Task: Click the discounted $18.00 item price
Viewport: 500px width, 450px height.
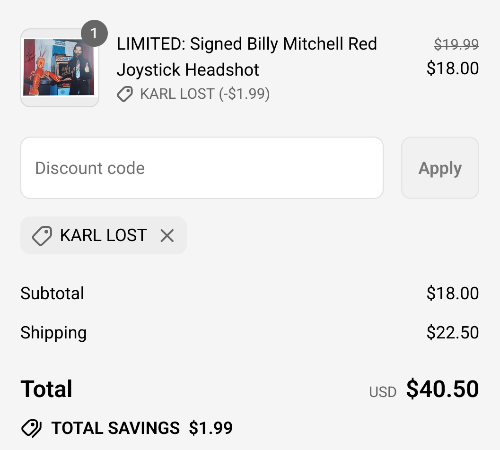Action: pyautogui.click(x=453, y=68)
